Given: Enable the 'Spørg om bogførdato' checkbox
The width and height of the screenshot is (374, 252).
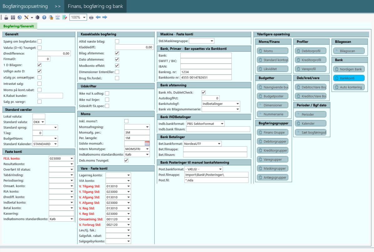Looking at the screenshot, I should (x=39, y=41).
